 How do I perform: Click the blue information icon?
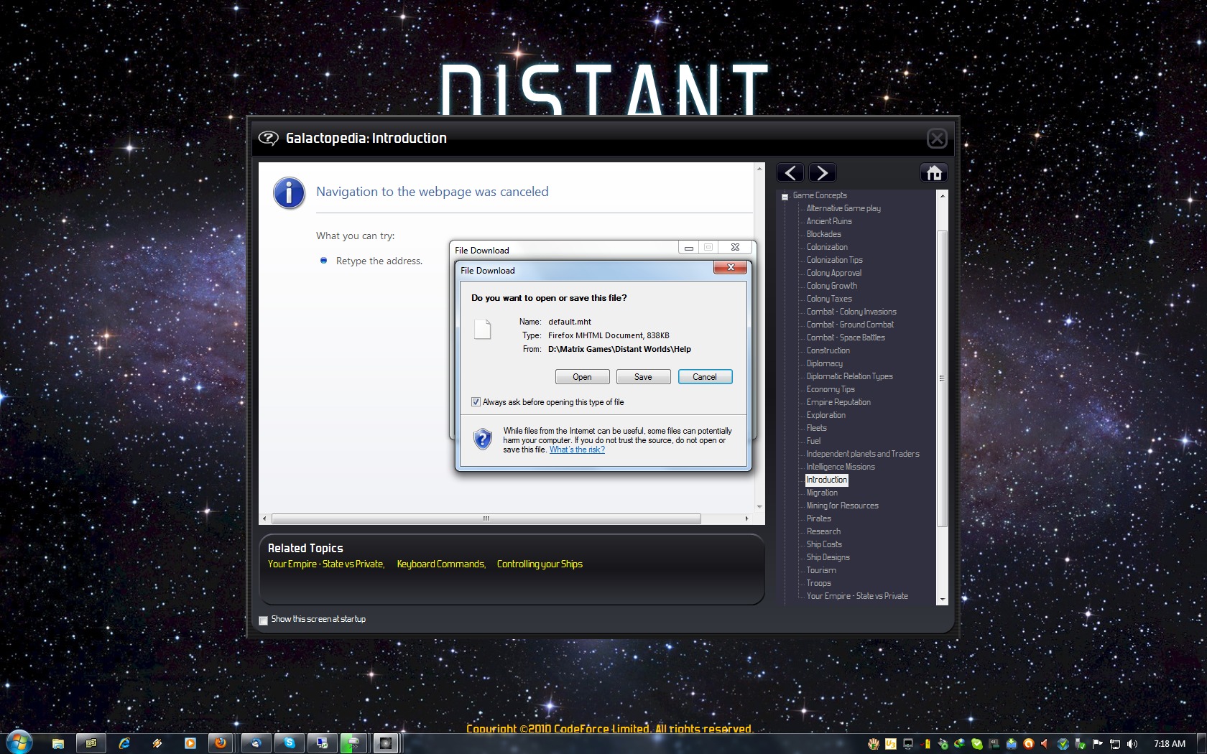pyautogui.click(x=289, y=192)
